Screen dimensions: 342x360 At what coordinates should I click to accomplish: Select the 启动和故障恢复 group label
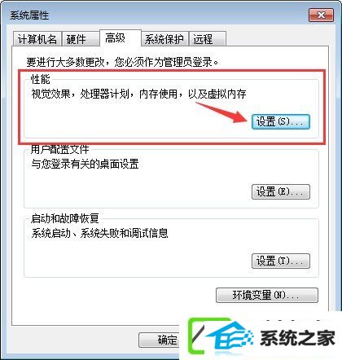click(x=64, y=218)
